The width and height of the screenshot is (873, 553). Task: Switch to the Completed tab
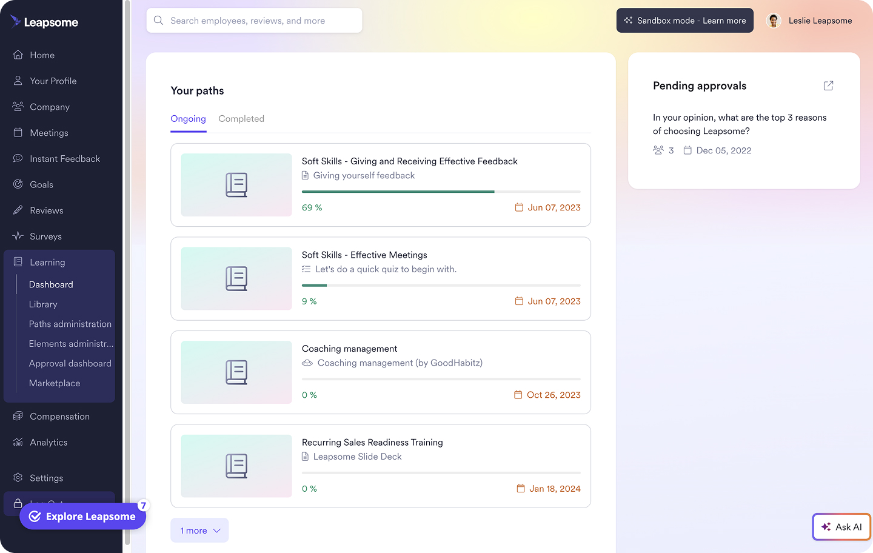pos(241,118)
